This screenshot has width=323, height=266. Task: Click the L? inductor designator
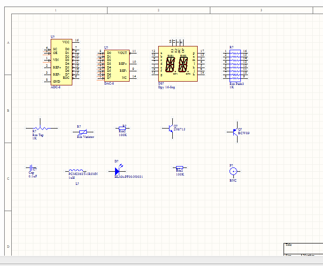coord(77,183)
